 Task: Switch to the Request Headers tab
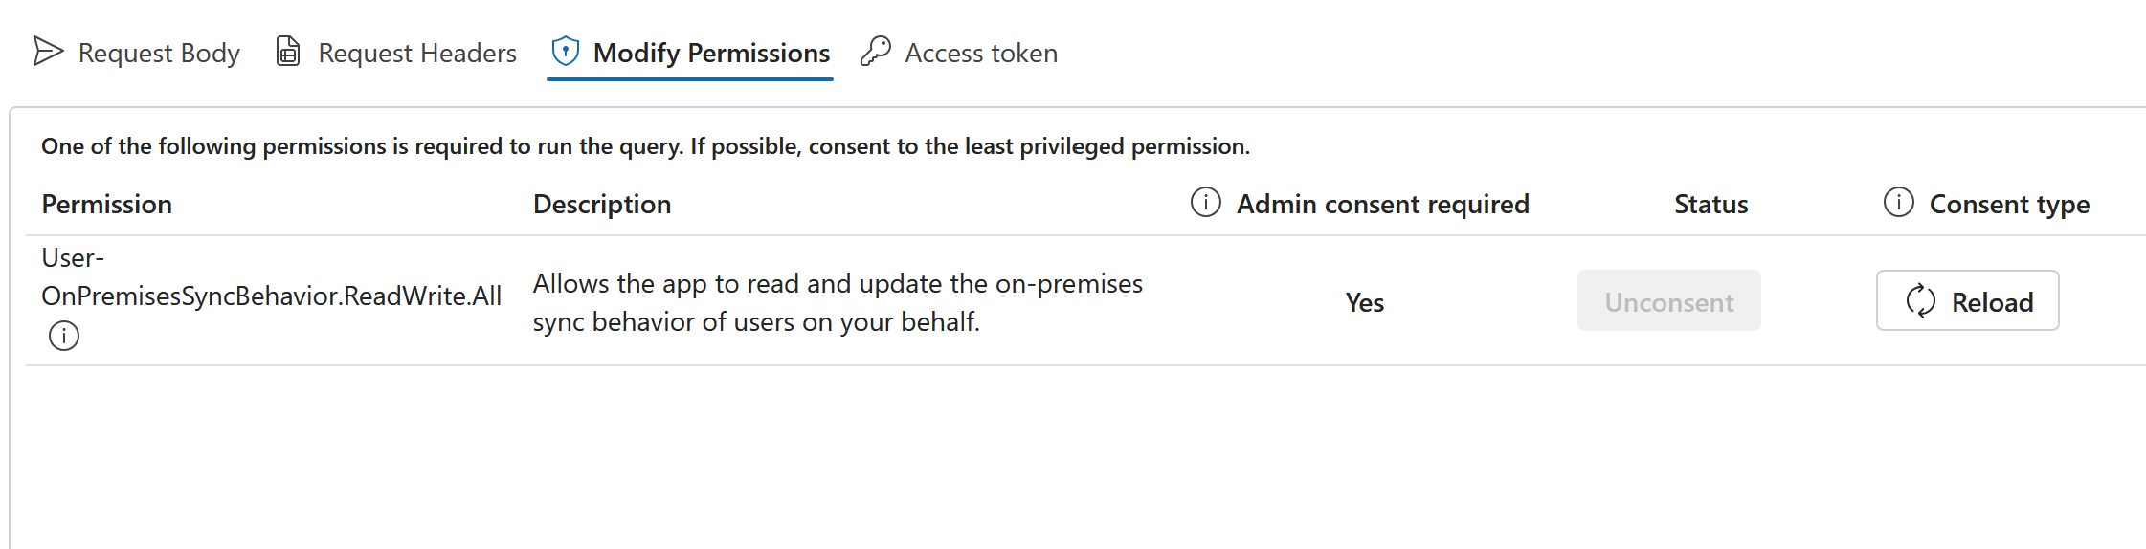pos(417,54)
